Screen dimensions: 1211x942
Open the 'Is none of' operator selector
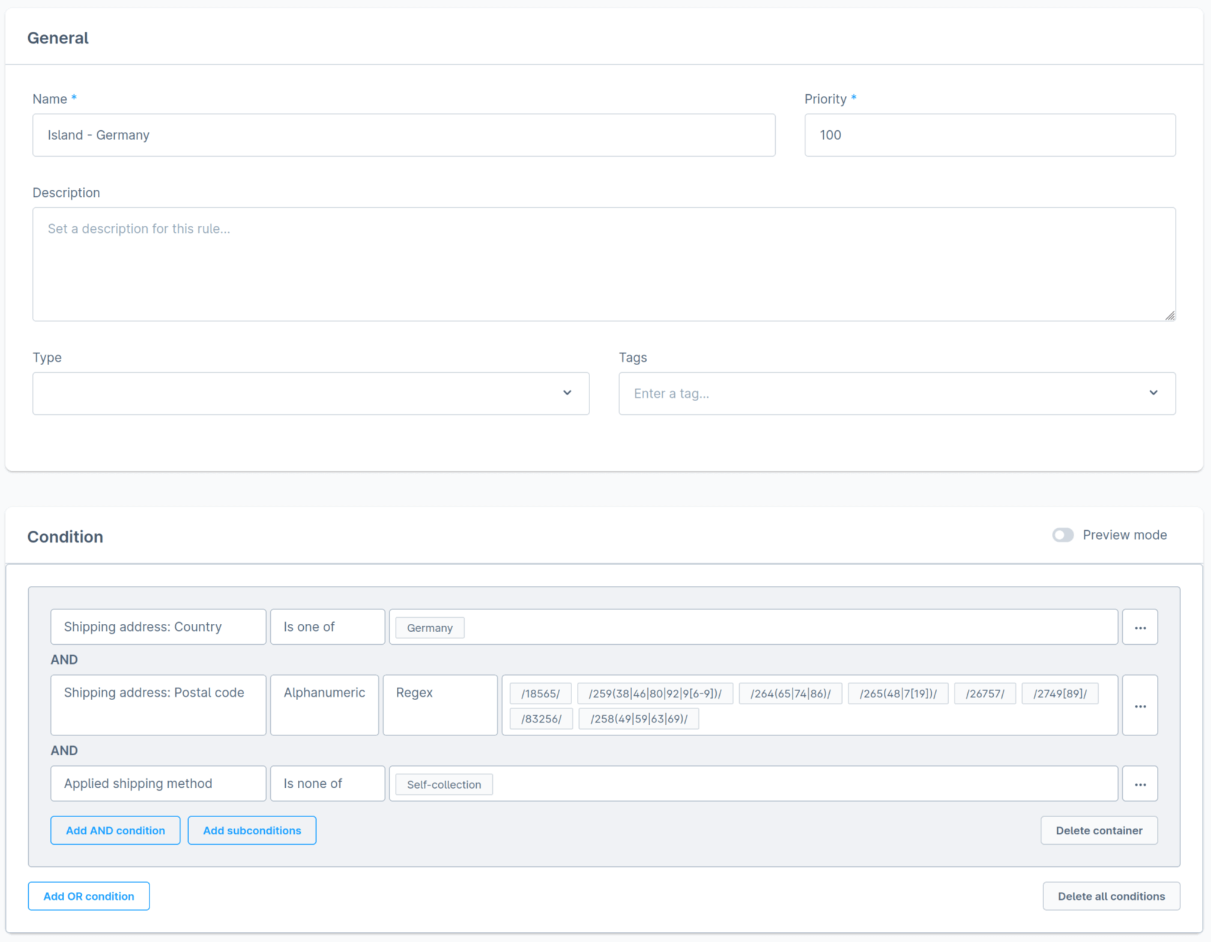coord(327,784)
